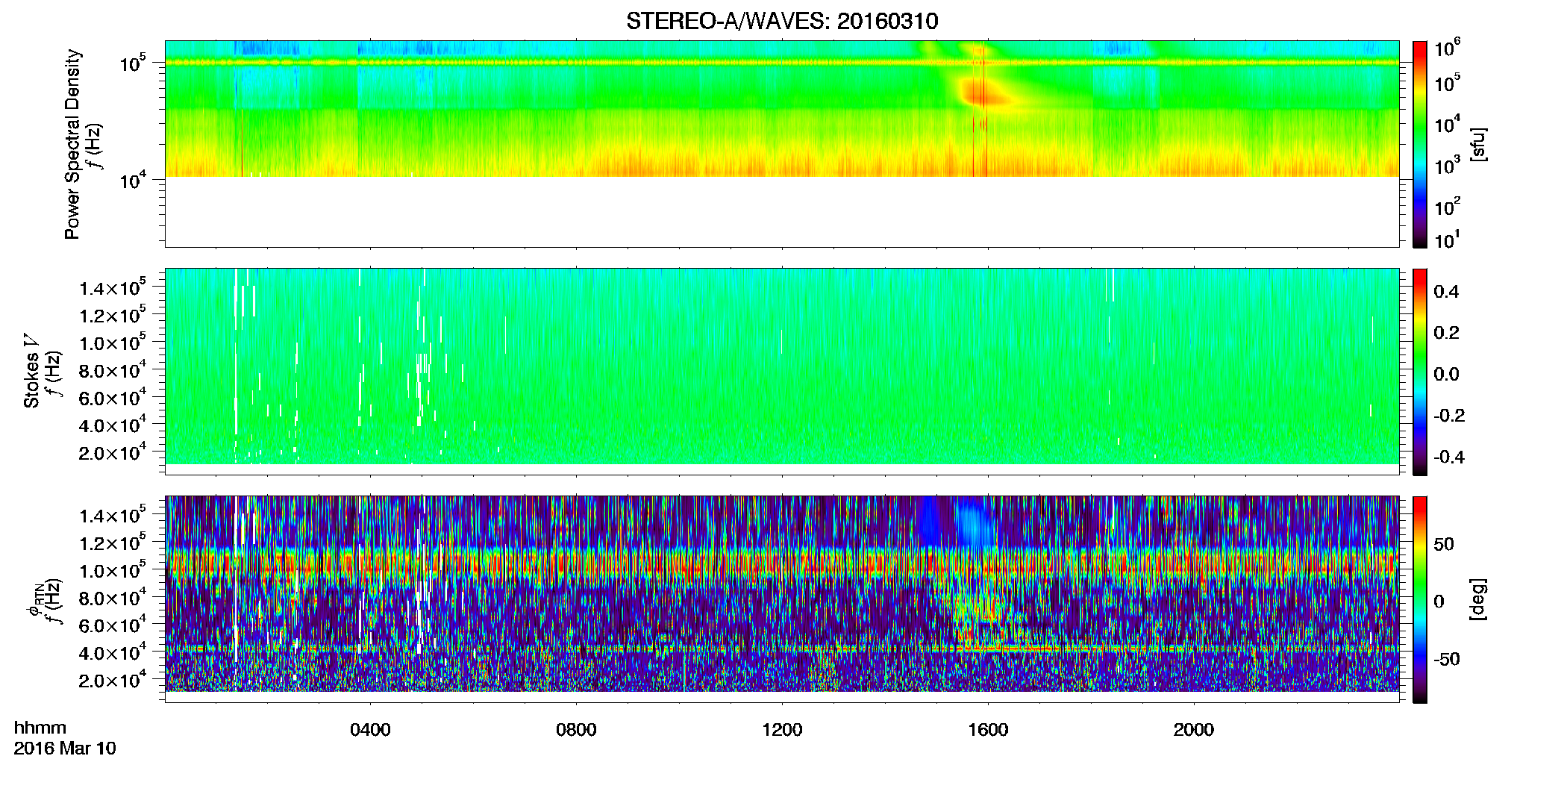This screenshot has width=1564, height=806.
Task: Click 6.0×10^4 tick in Stokes V panel
Action: pos(113,398)
